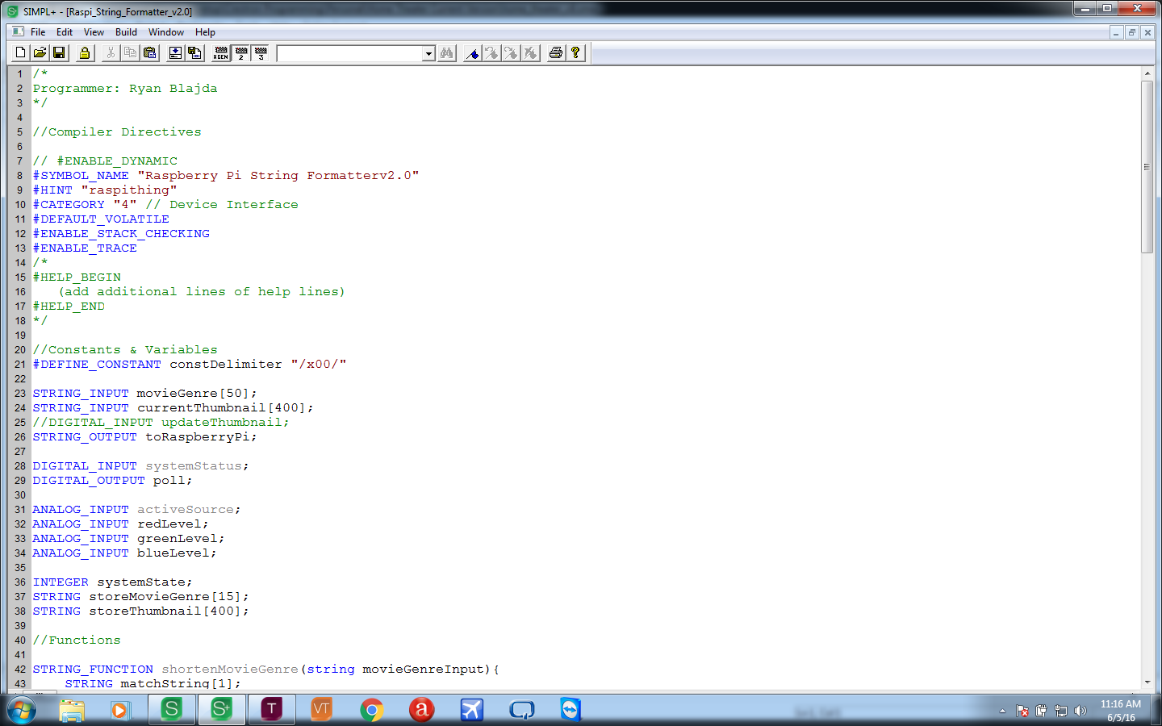Go to next bookmark icon
1162x726 pixels.
pyautogui.click(x=491, y=53)
